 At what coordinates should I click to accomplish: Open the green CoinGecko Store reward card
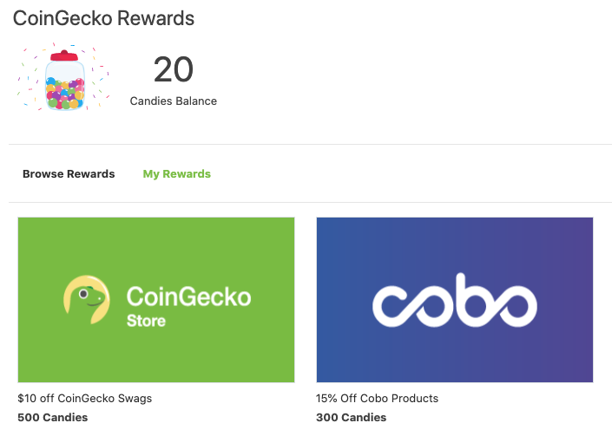tap(156, 300)
